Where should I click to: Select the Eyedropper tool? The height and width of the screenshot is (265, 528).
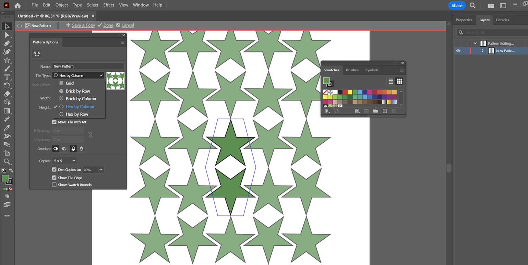point(7,128)
